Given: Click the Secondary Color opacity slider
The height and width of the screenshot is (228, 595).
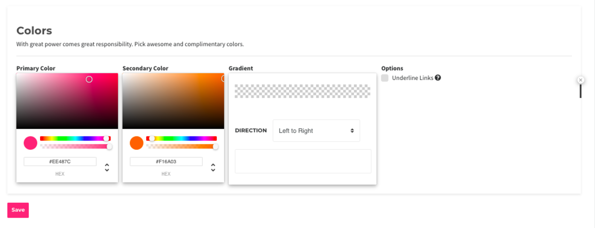Looking at the screenshot, I should coord(181,146).
